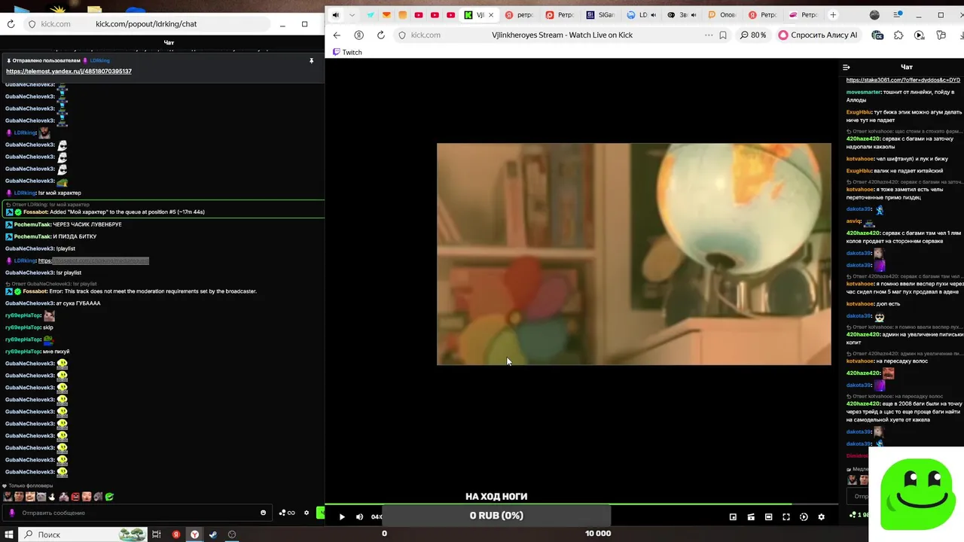This screenshot has height=542, width=964.
Task: Open the Twitch bookmark
Action: (x=347, y=52)
